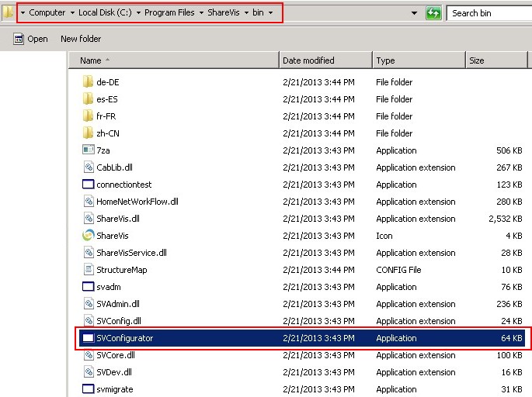The width and height of the screenshot is (532, 397).
Task: Select the svmigrate file name
Action: 114,389
